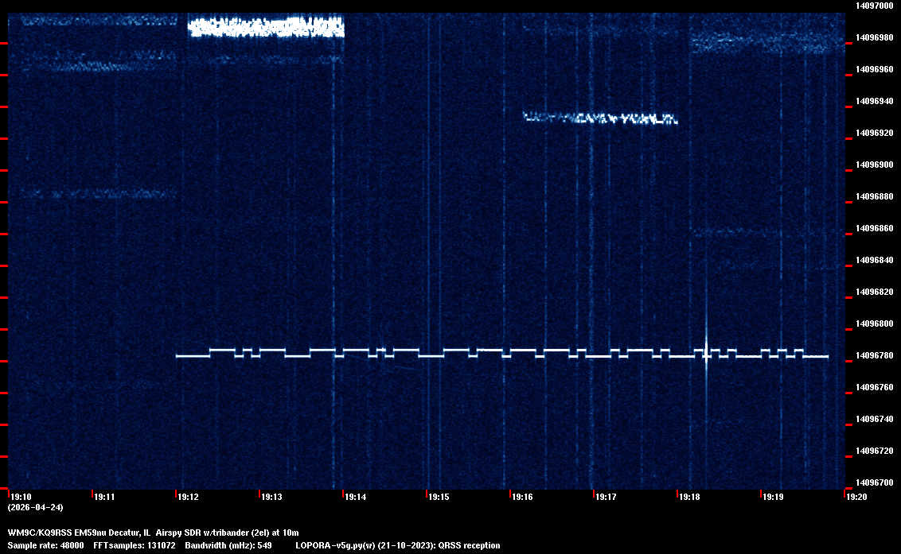The image size is (901, 554).
Task: Click the (2026-04-24) date text
Action: tap(36, 507)
